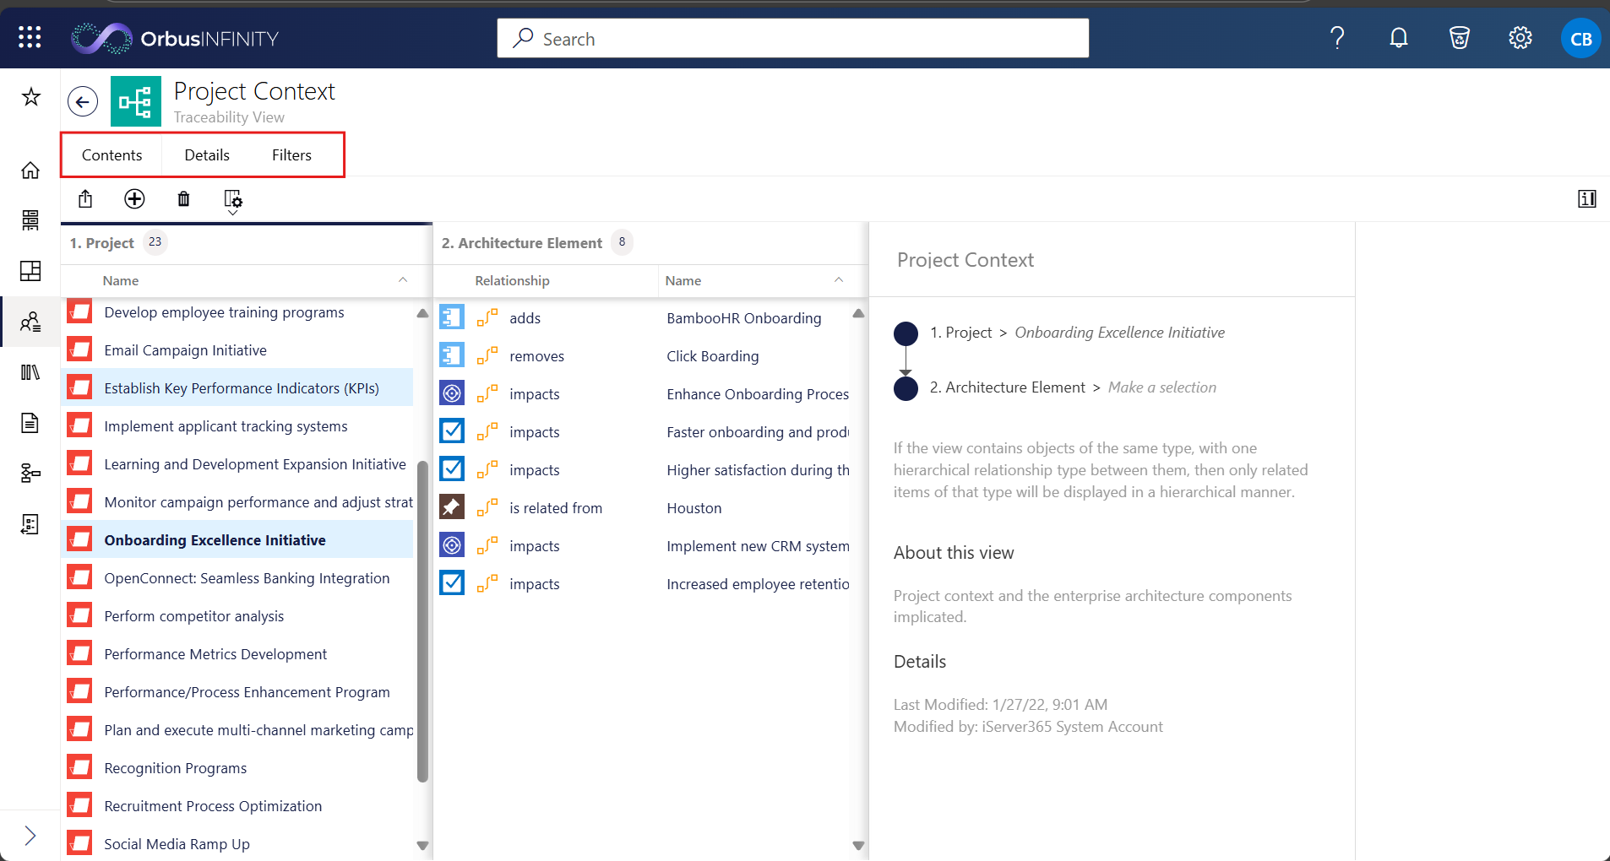Select 'Social Media Ramp Up' project
Viewport: 1610px width, 861px height.
(237, 844)
